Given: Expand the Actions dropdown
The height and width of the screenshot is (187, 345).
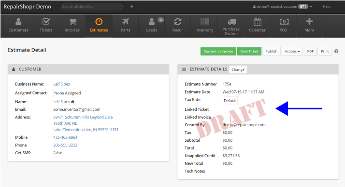Looking at the screenshot, I should (292, 51).
